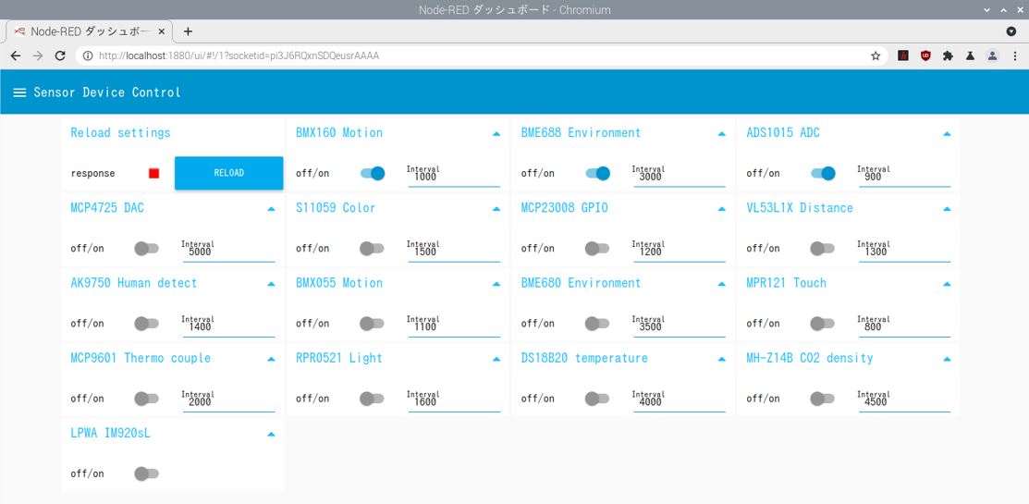Enable the MCP4725 DAC switch
The height and width of the screenshot is (504, 1029).
(146, 248)
